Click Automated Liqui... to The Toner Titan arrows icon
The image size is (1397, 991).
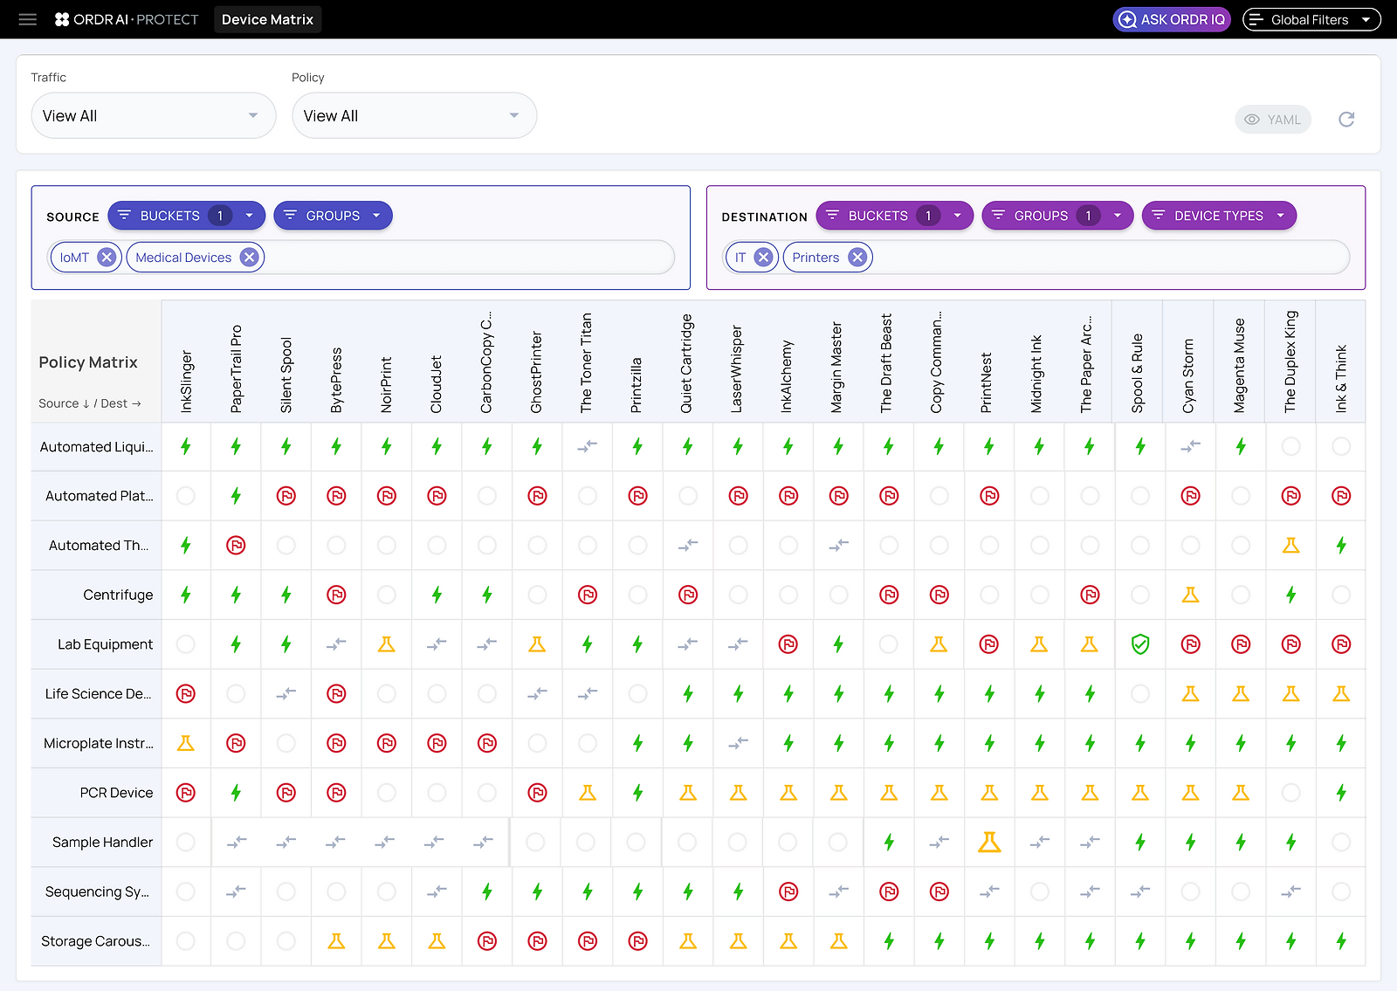point(588,446)
